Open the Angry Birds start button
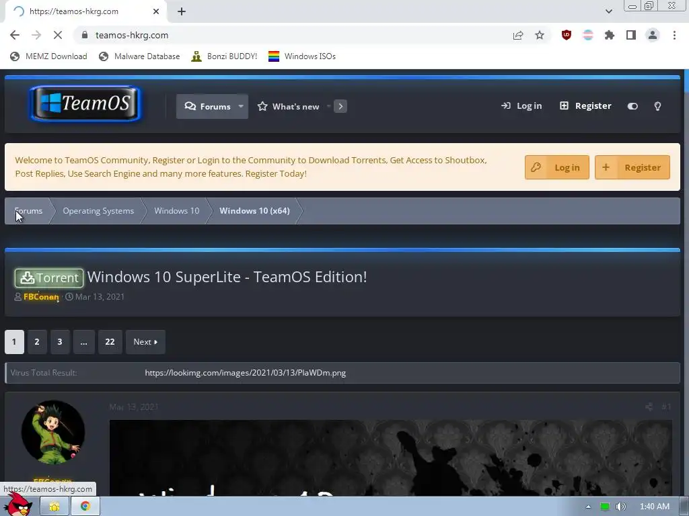 click(17, 505)
